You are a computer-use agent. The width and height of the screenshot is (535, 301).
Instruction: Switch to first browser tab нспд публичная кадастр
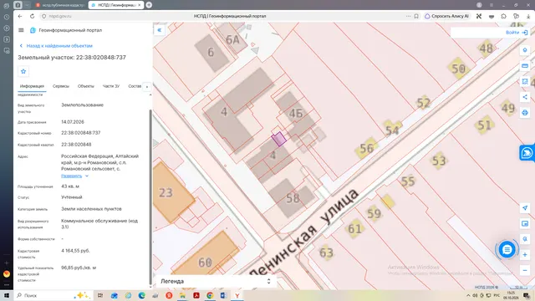coord(60,5)
